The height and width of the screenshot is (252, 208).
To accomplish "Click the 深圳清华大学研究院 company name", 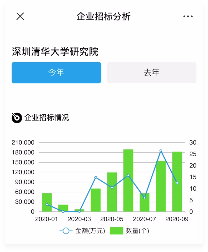I will pyautogui.click(x=55, y=52).
